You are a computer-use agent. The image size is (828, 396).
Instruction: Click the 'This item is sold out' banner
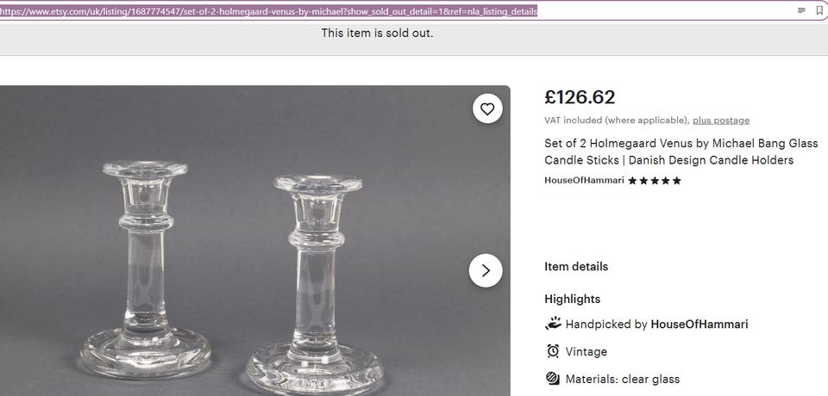(377, 34)
